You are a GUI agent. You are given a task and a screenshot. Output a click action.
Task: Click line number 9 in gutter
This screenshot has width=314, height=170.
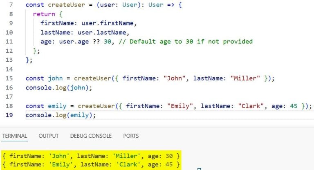click(x=11, y=23)
